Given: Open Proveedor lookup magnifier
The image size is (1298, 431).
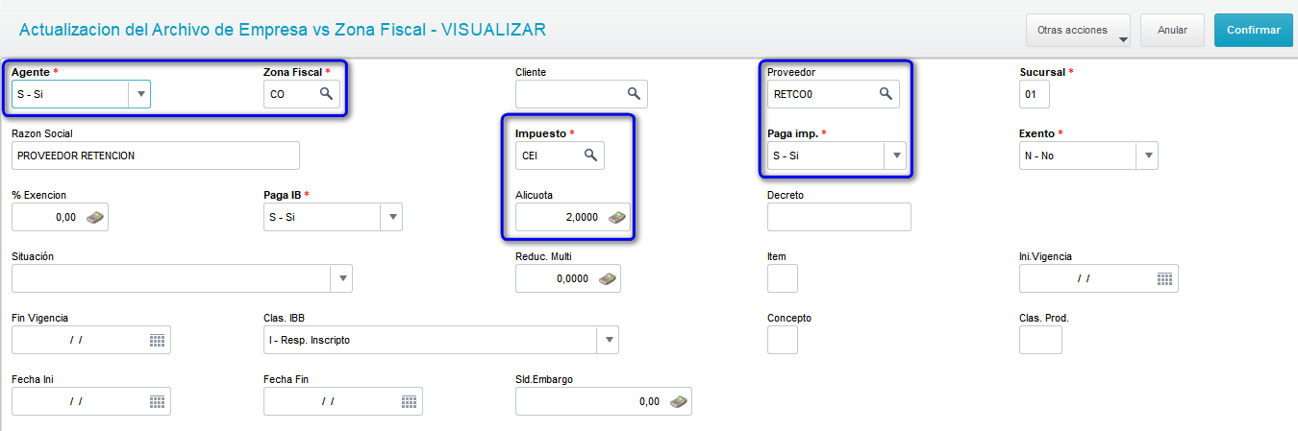Looking at the screenshot, I should [x=886, y=94].
